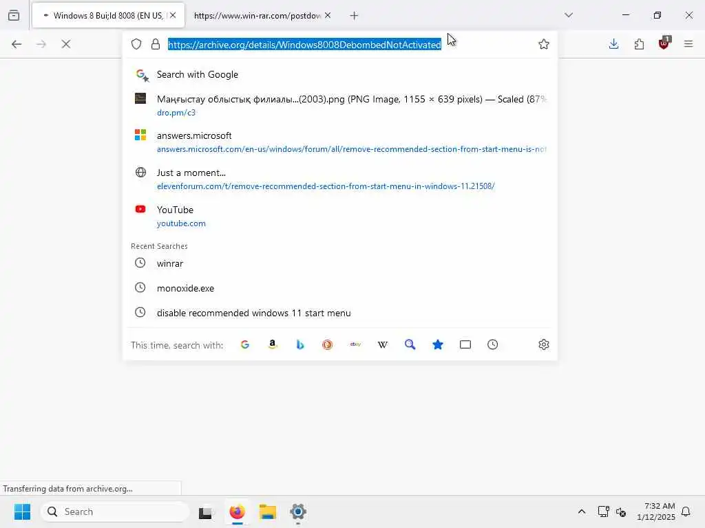Open answers.microsoft suggestion entry

coord(339,142)
